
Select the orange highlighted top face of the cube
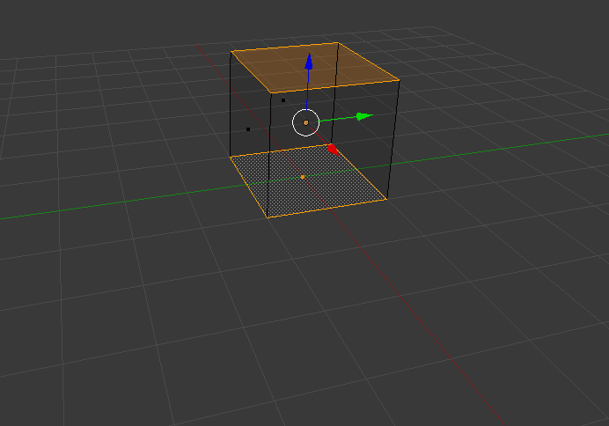click(x=314, y=68)
